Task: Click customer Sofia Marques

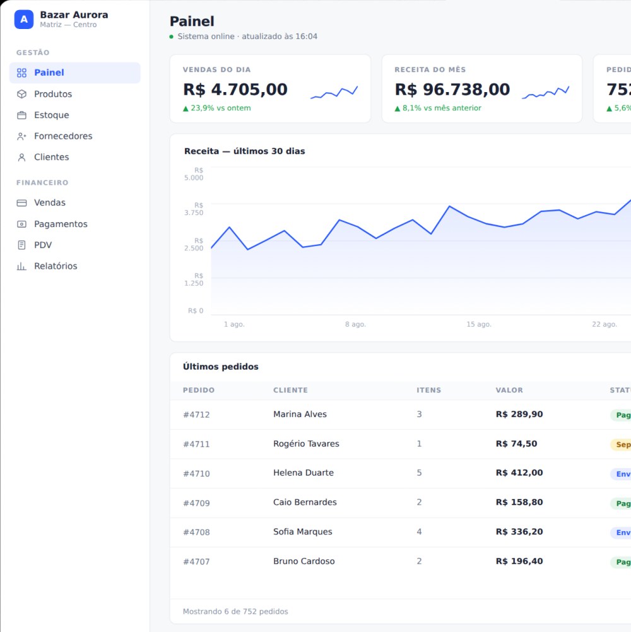Action: click(302, 532)
